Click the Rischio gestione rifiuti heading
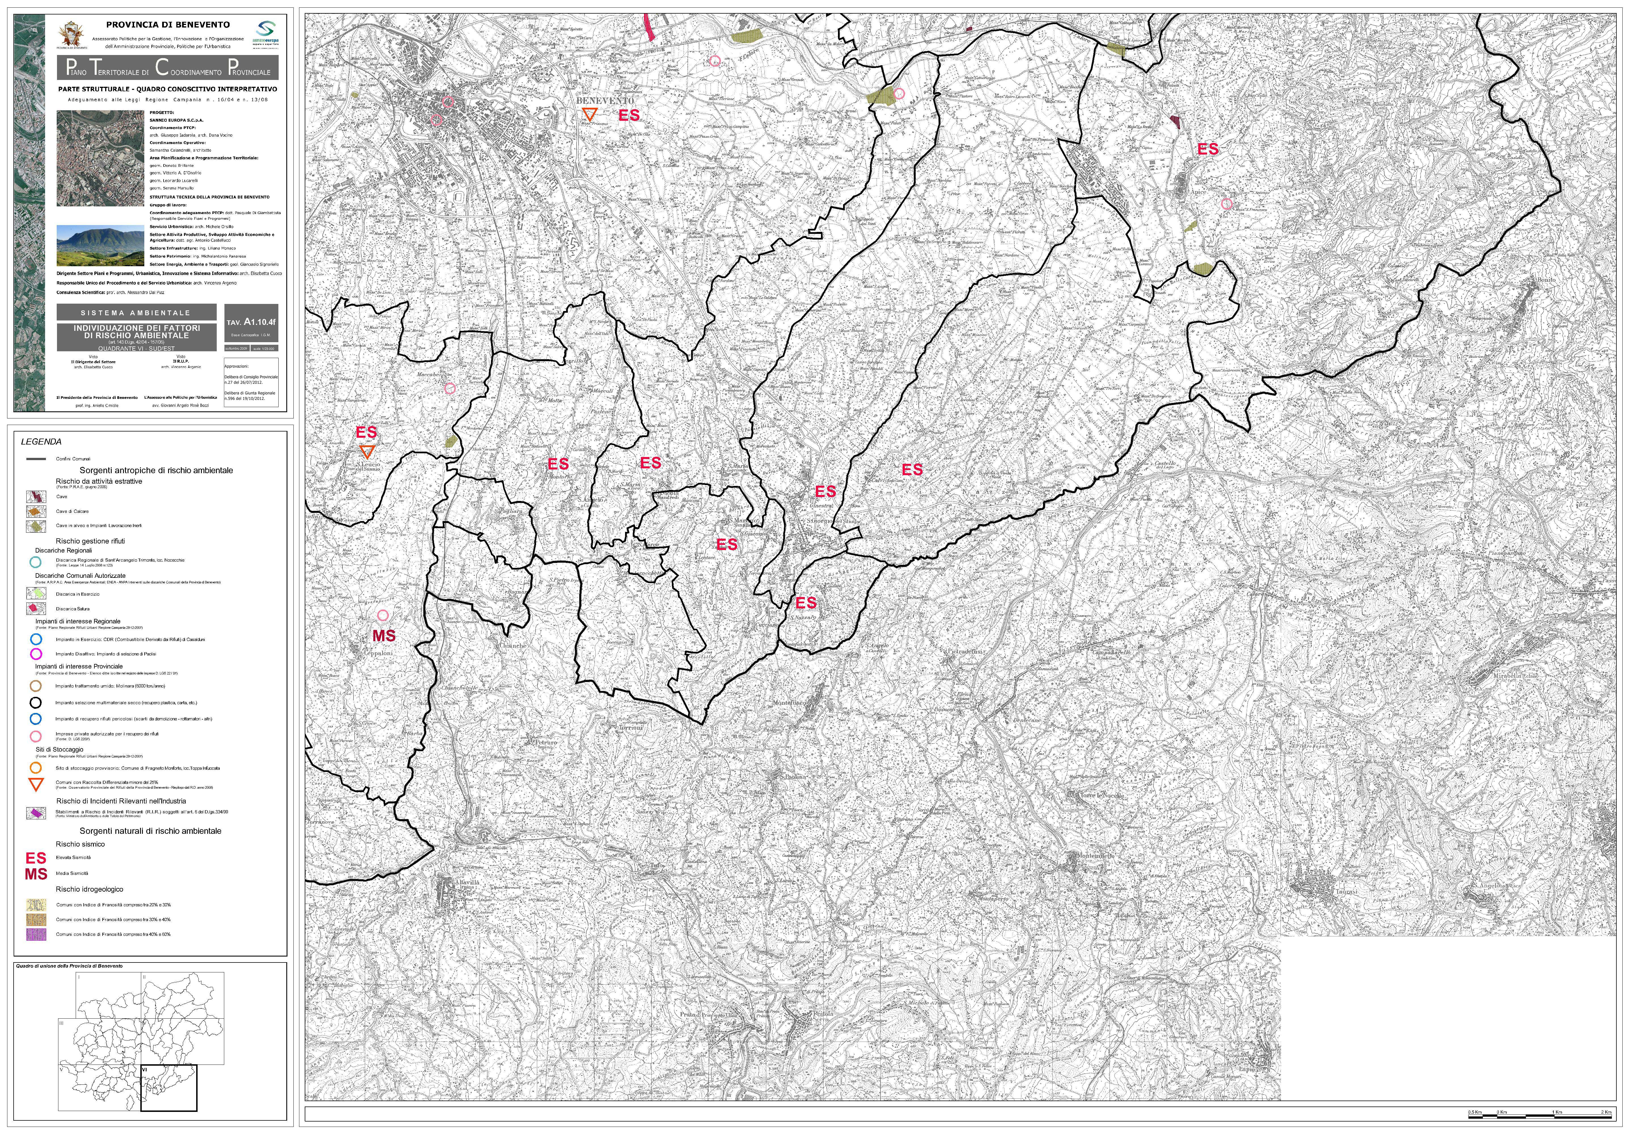This screenshot has height=1134, width=1630. [x=90, y=541]
